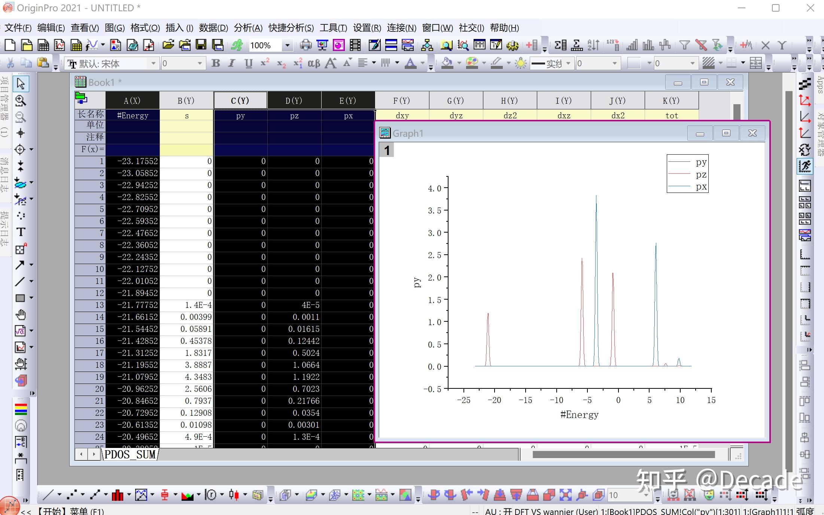
Task: Expand the font name dropdown
Action: point(153,63)
